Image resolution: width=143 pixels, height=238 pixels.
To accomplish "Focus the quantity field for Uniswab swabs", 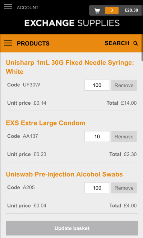I will pyautogui.click(x=97, y=188).
